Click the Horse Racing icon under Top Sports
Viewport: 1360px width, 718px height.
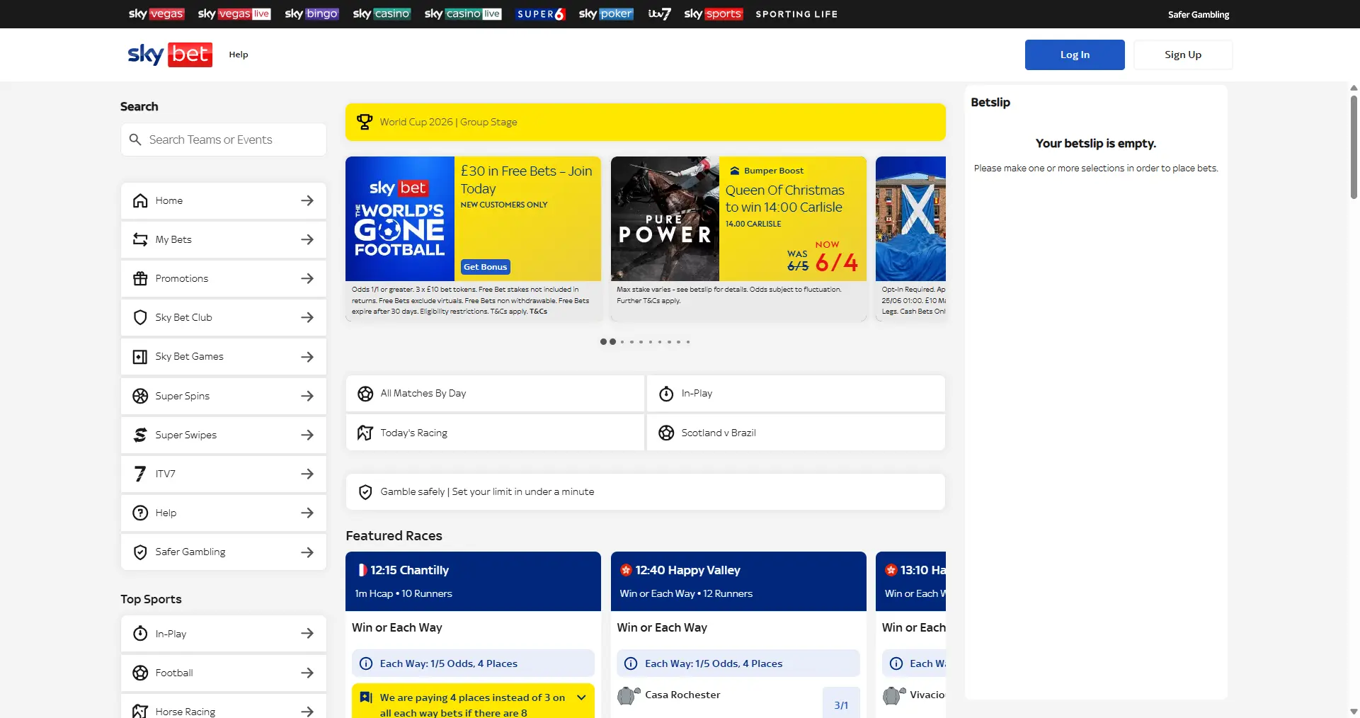pyautogui.click(x=140, y=711)
